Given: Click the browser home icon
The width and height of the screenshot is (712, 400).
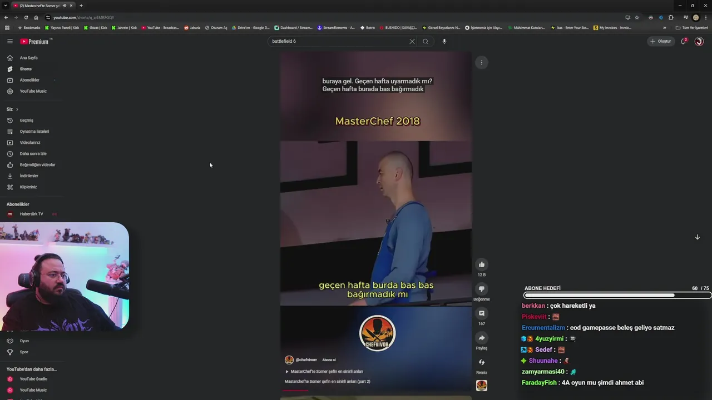Looking at the screenshot, I should pyautogui.click(x=36, y=18).
